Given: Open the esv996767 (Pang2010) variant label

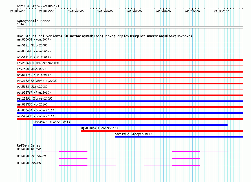Looking at the screenshot, I should [x=34, y=93].
